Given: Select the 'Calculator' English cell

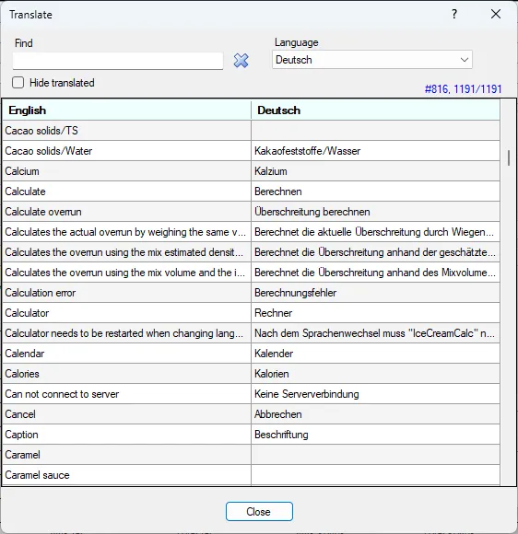Looking at the screenshot, I should tap(126, 313).
